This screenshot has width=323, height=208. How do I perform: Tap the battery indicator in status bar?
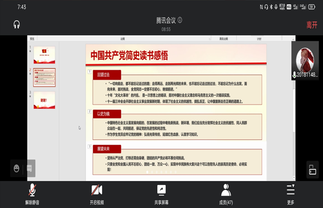pos(312,7)
